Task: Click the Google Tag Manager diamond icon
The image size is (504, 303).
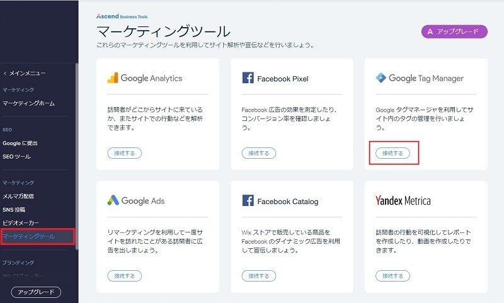Action: tap(381, 77)
